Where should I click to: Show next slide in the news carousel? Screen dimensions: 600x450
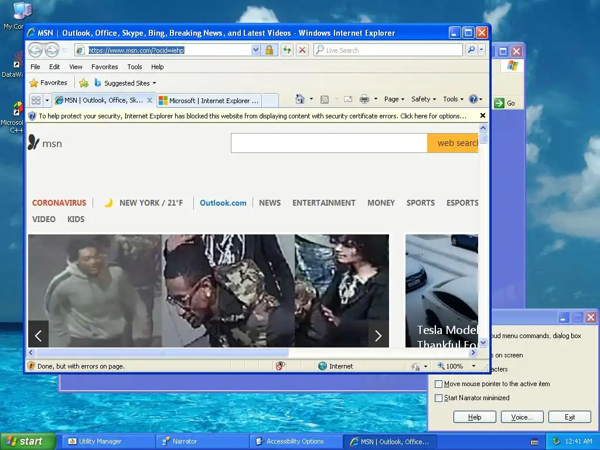tap(378, 336)
